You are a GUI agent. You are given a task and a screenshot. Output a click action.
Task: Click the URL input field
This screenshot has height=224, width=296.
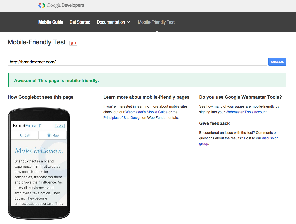(x=137, y=62)
